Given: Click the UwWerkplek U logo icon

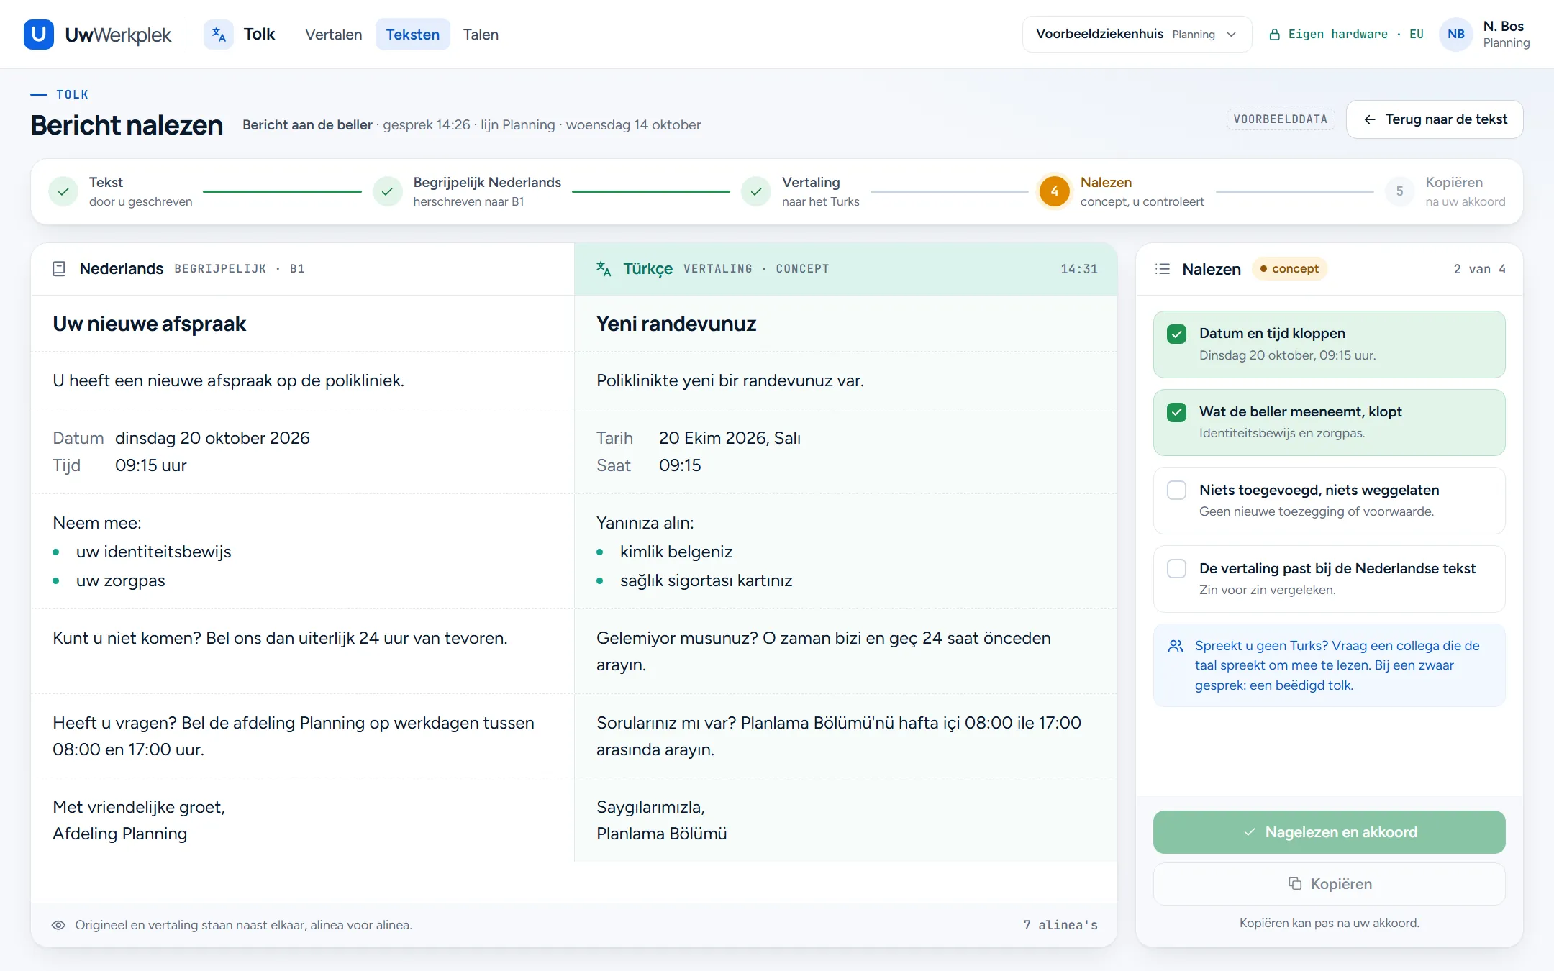Looking at the screenshot, I should [39, 35].
